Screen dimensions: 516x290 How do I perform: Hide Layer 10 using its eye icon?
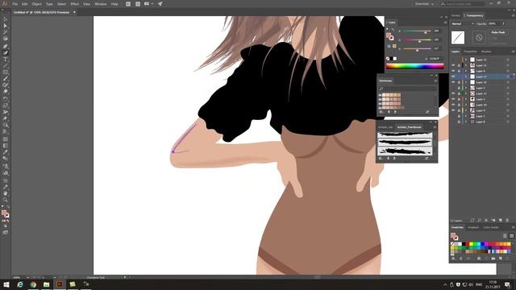pyautogui.click(x=453, y=105)
